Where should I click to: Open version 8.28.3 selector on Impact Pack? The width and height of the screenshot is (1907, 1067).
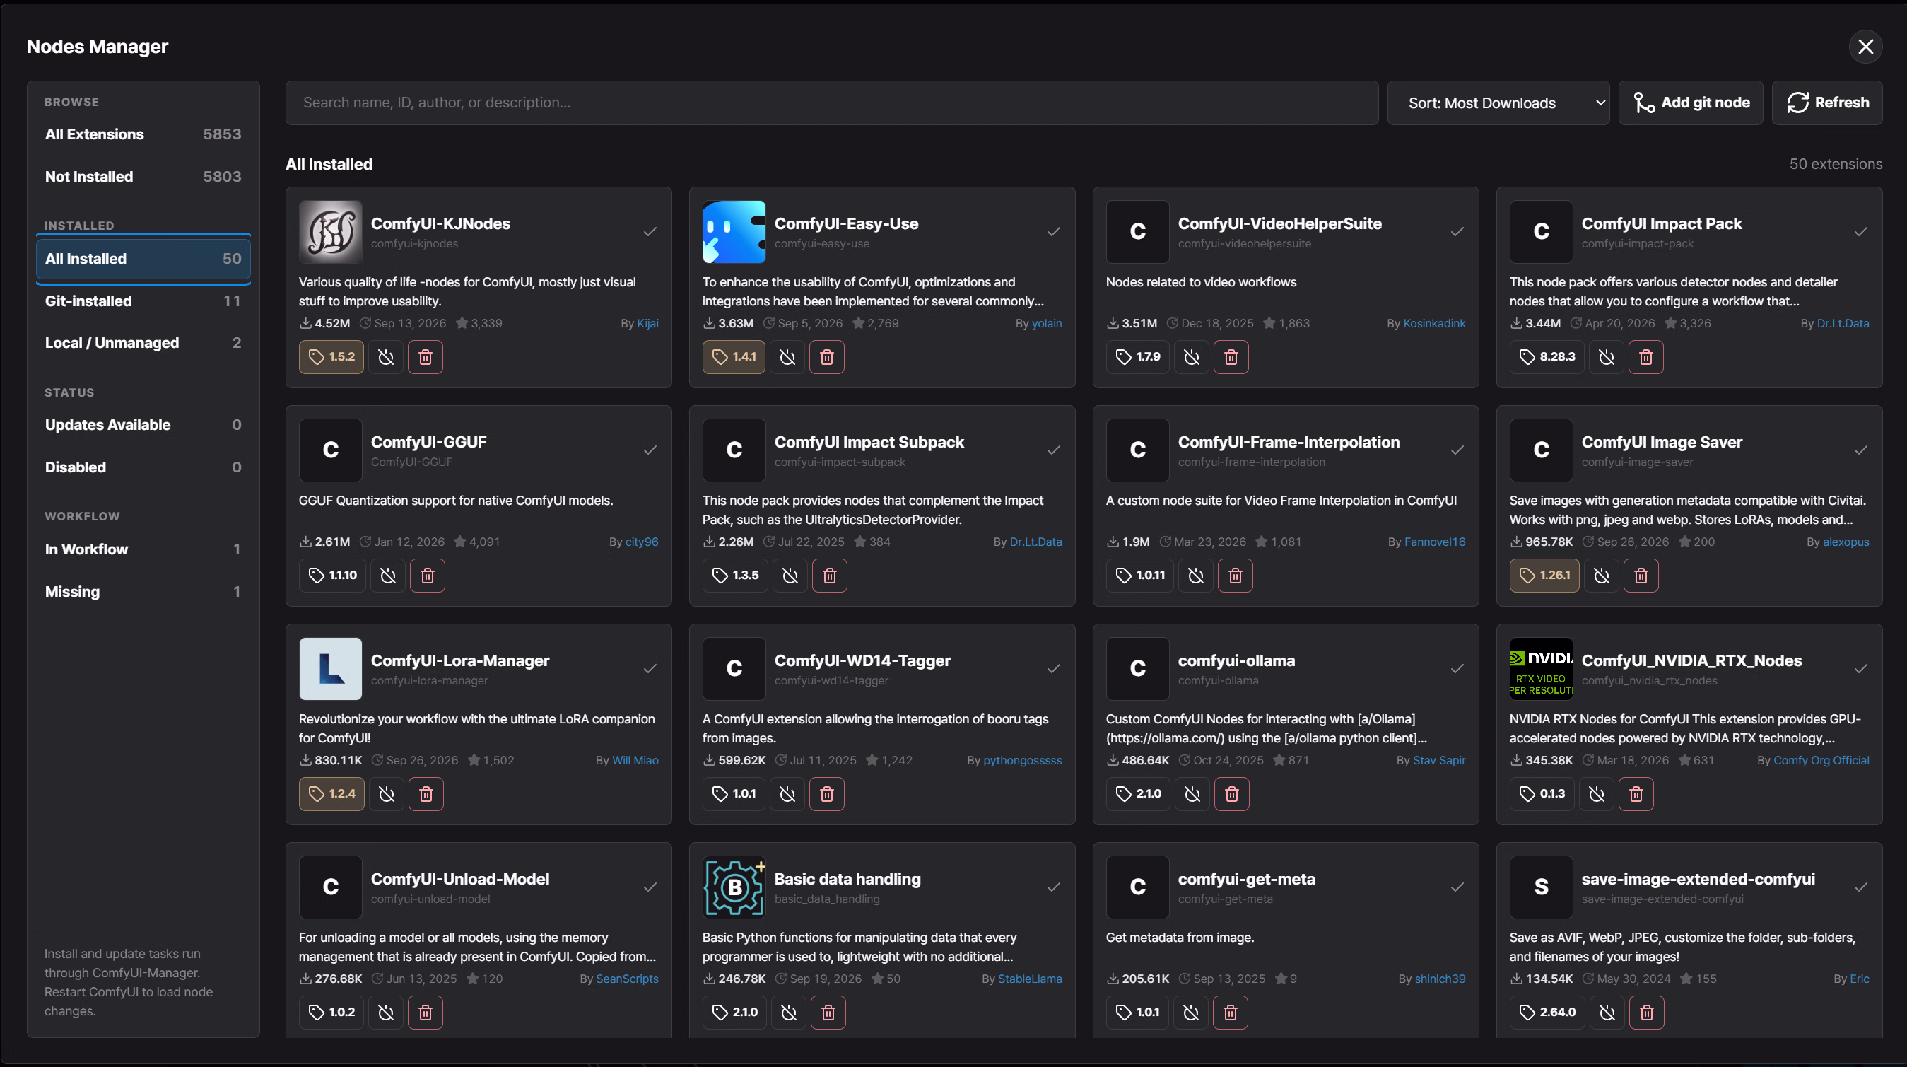click(1547, 357)
